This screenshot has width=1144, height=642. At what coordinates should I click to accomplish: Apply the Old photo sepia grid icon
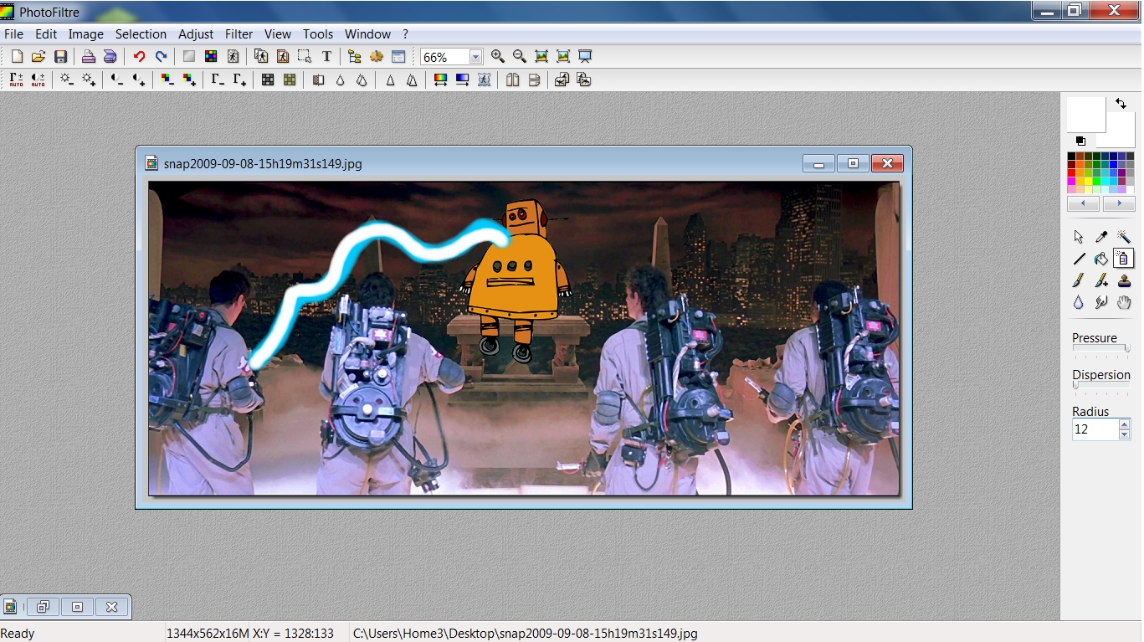(x=290, y=80)
